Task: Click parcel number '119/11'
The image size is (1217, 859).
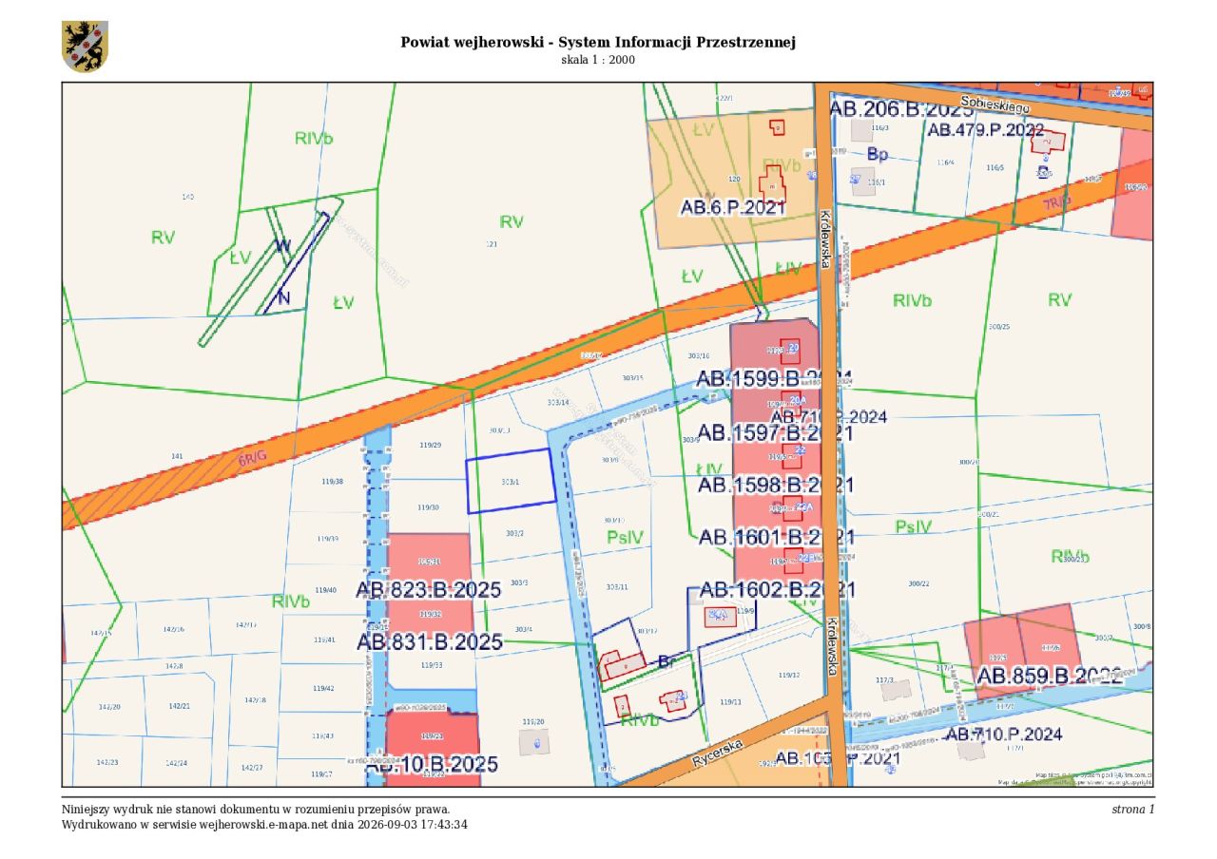Action: click(729, 701)
